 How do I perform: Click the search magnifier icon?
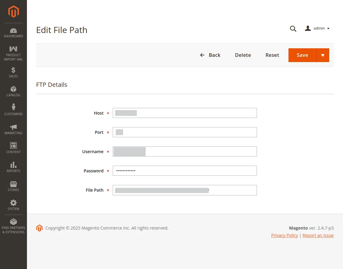pyautogui.click(x=293, y=29)
